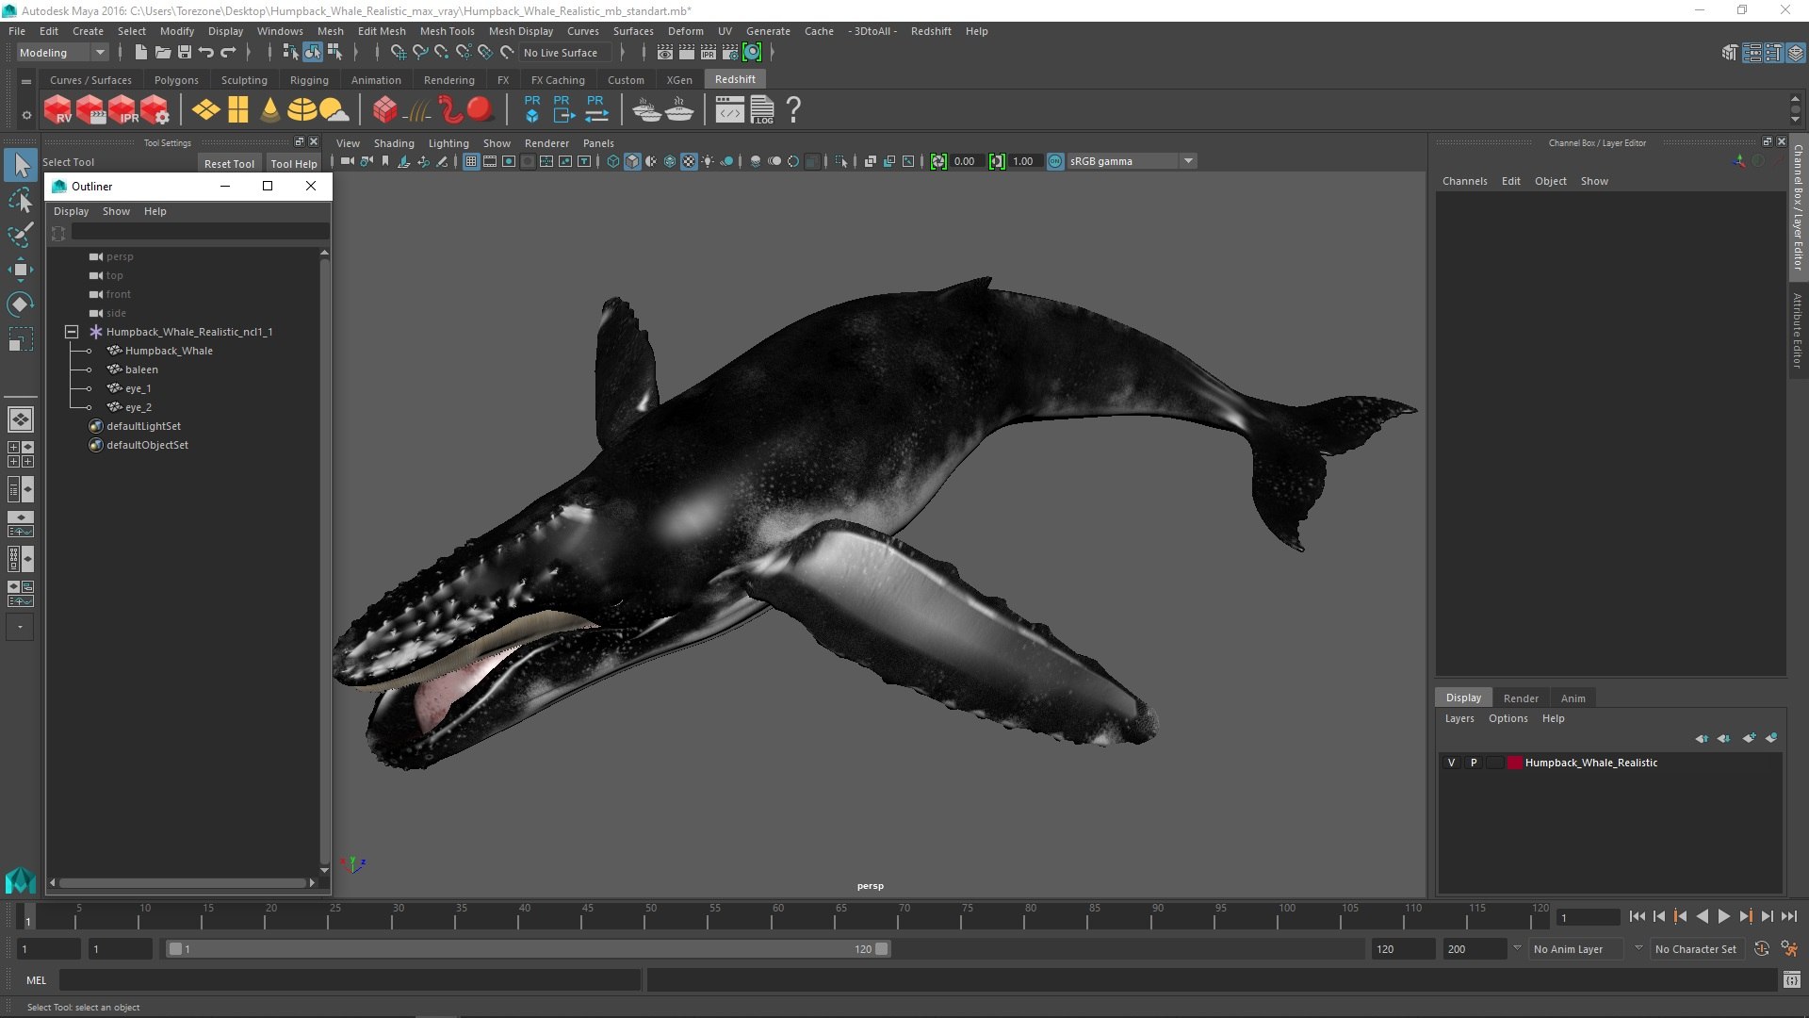Open the Modeling menu set dropdown

tap(62, 53)
